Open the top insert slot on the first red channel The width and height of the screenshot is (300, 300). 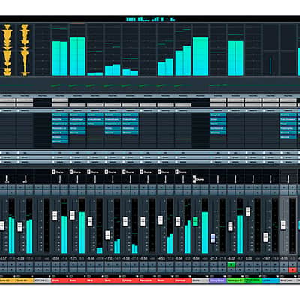coord(60,115)
